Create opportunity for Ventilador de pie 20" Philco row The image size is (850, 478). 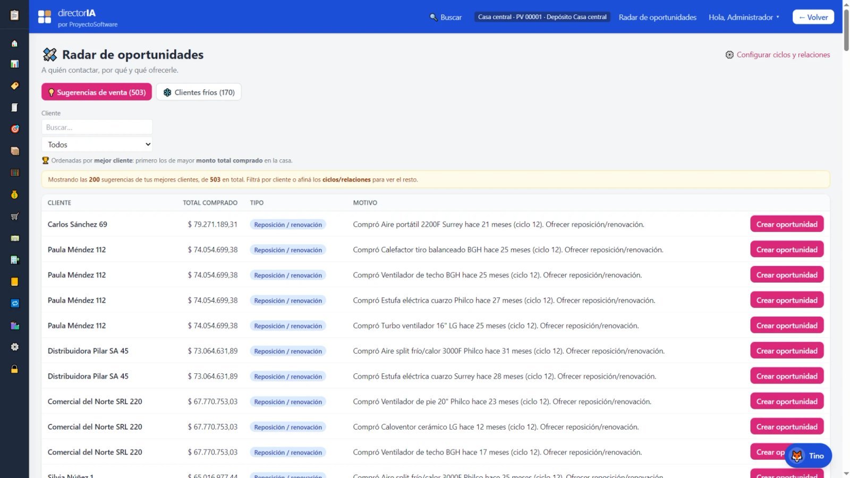tap(787, 402)
